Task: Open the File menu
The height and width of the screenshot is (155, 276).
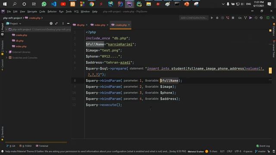Action: pyautogui.click(x=9, y=12)
